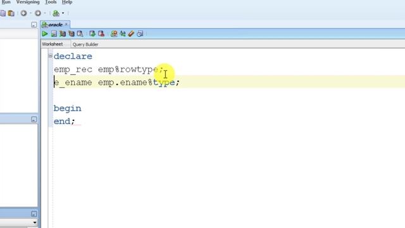Open the Help menu
Screen dimensions: 405x228
(x=67, y=2)
